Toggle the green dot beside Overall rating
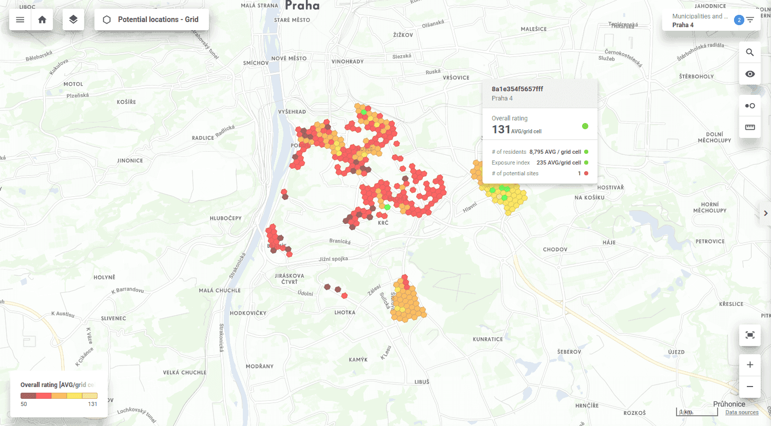771x426 pixels. click(x=585, y=126)
